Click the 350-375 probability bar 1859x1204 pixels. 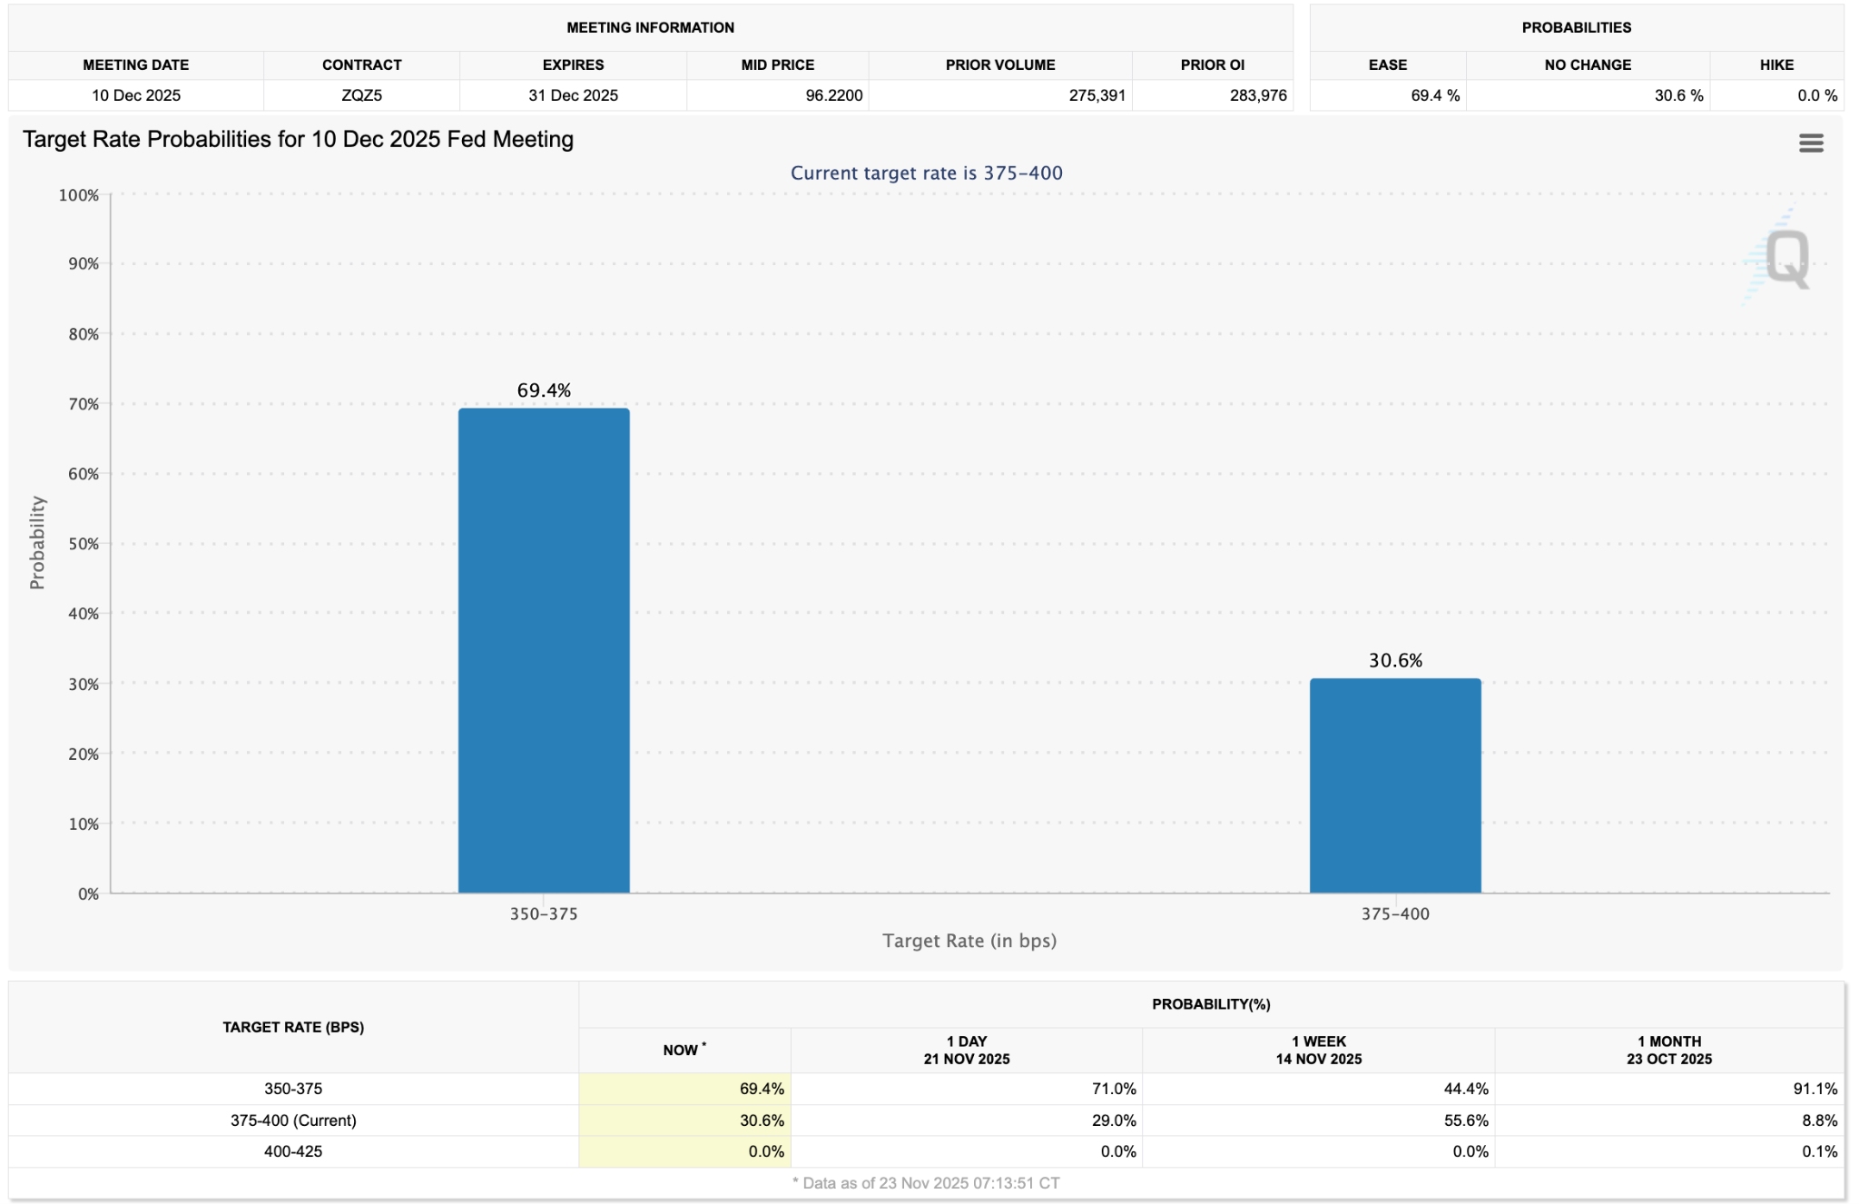pos(543,650)
